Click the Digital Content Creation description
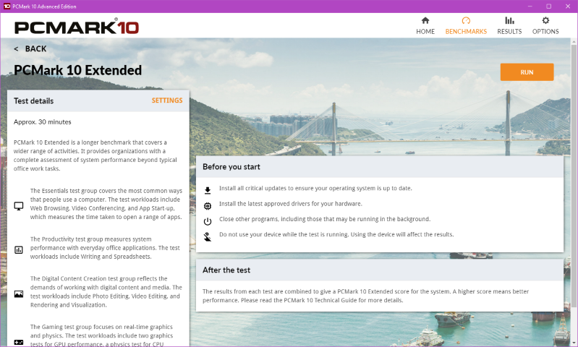This screenshot has height=347, width=578. [106, 292]
